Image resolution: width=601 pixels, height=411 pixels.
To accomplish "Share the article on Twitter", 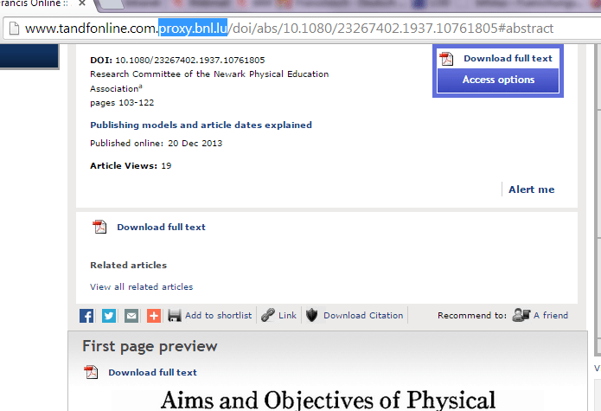I will [109, 316].
